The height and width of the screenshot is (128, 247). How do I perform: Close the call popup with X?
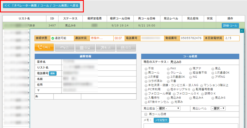[242, 31]
